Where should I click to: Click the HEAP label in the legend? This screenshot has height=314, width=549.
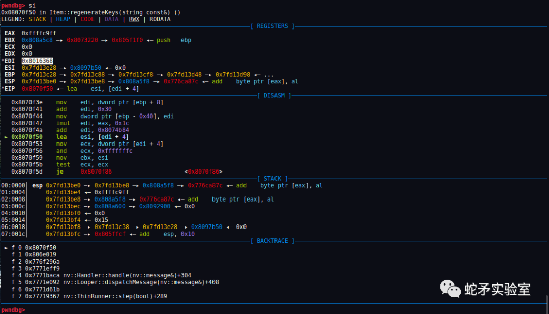(x=63, y=19)
